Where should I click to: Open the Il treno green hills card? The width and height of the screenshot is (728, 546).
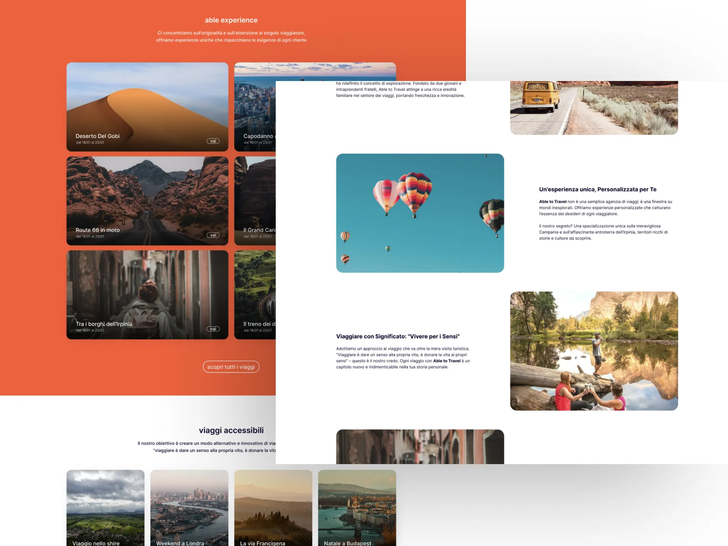click(255, 295)
